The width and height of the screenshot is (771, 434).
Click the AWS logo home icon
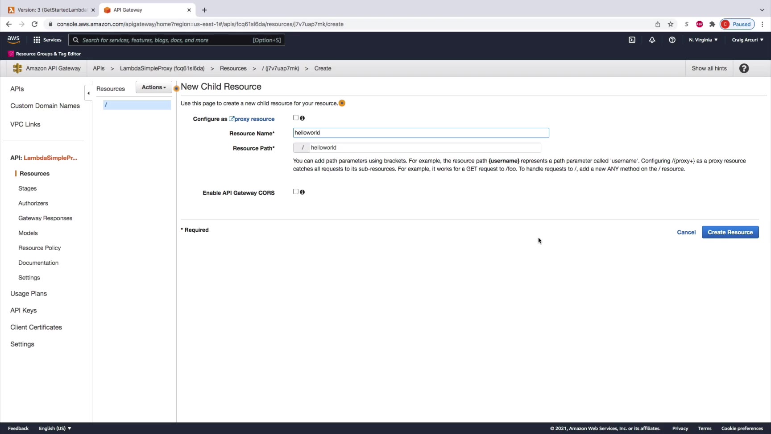[x=13, y=40]
